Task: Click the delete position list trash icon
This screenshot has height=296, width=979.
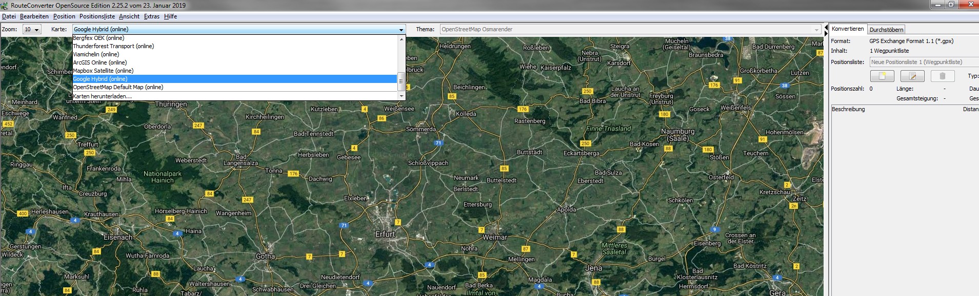Action: (942, 76)
